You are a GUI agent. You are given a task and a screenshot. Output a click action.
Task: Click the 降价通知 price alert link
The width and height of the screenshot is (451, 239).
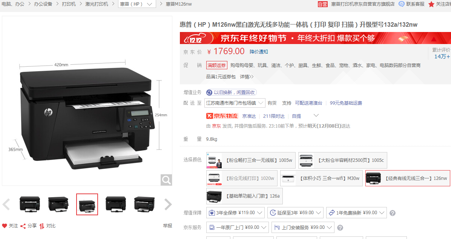coord(259,52)
